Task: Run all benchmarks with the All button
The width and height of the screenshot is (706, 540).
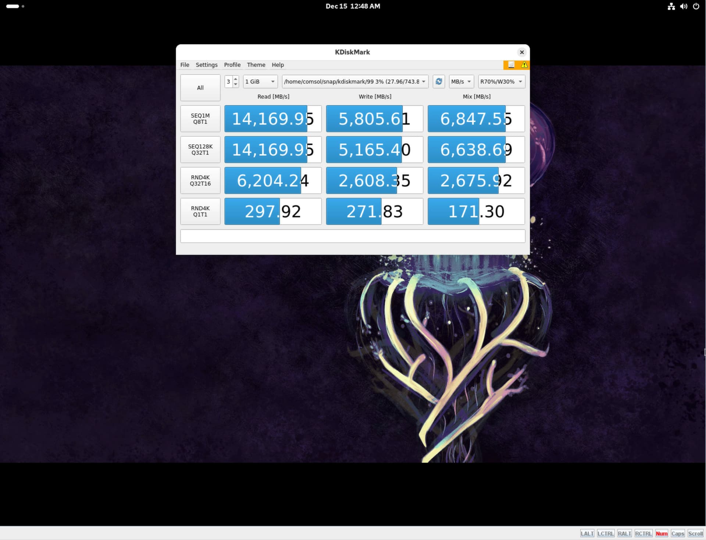Action: click(x=200, y=88)
